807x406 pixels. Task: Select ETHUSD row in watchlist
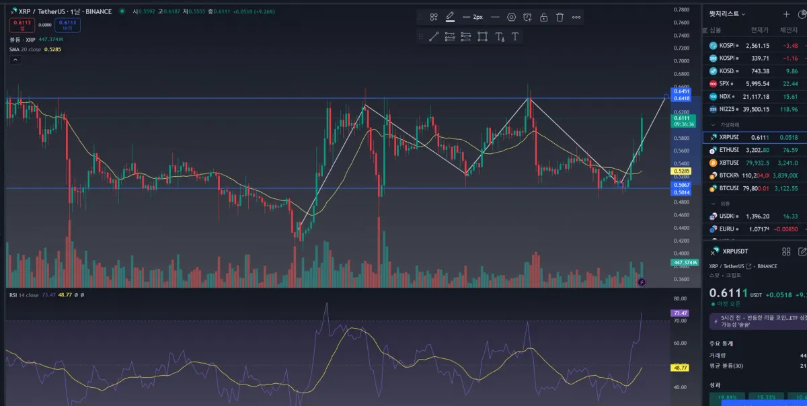coord(755,150)
